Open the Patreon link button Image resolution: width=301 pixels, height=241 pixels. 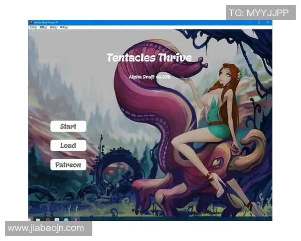pos(68,165)
